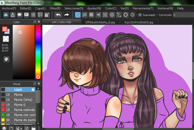Pop out the Pincel panel
This screenshot has height=130, width=194.
[x=35, y=84]
